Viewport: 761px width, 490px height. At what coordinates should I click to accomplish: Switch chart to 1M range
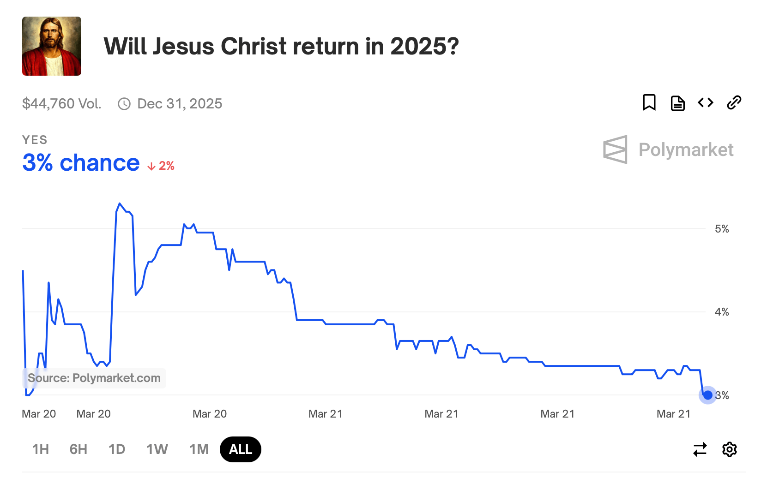[199, 449]
